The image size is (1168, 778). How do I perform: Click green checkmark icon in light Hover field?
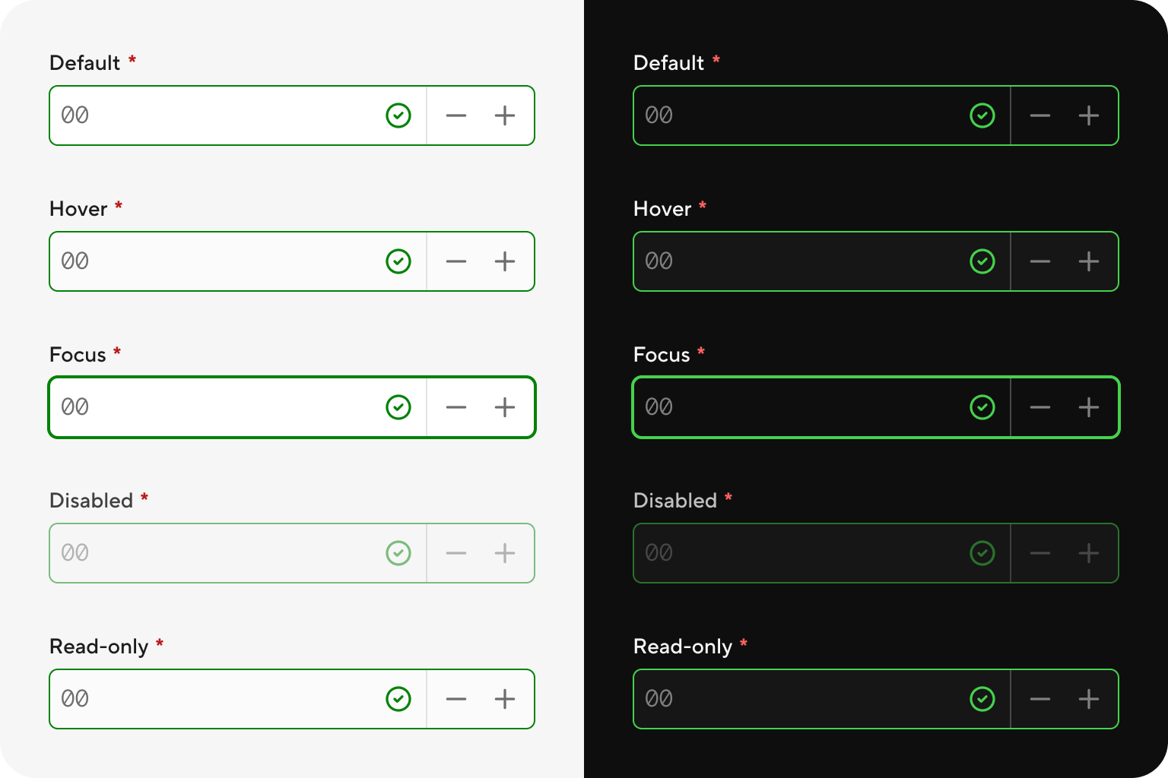coord(398,261)
